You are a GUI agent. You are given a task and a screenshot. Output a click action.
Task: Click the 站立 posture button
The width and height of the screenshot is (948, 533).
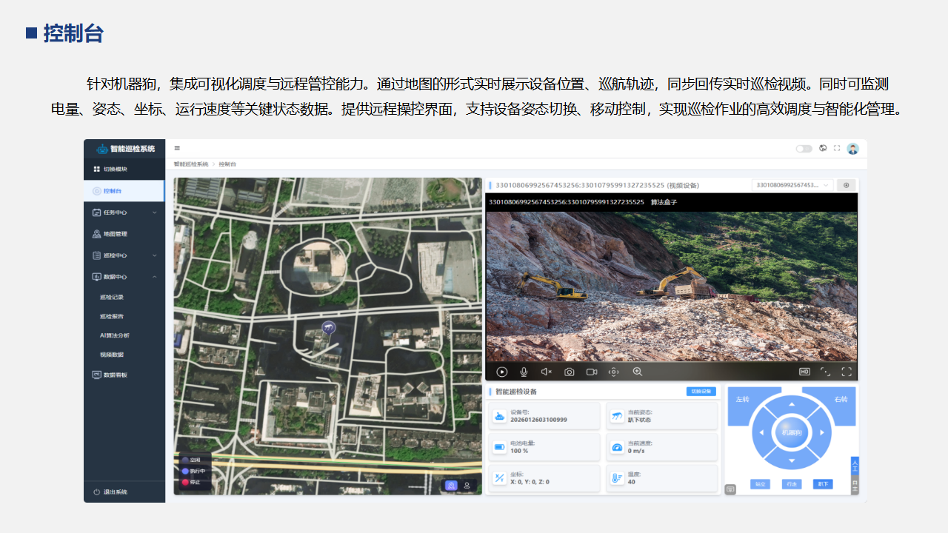[x=760, y=484]
